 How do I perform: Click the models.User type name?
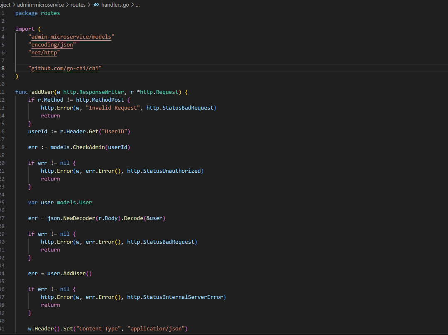[74, 203]
